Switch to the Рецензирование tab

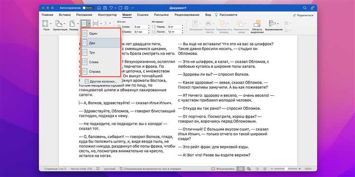pos(187,15)
